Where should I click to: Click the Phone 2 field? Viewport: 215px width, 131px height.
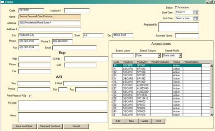[x=62, y=42]
